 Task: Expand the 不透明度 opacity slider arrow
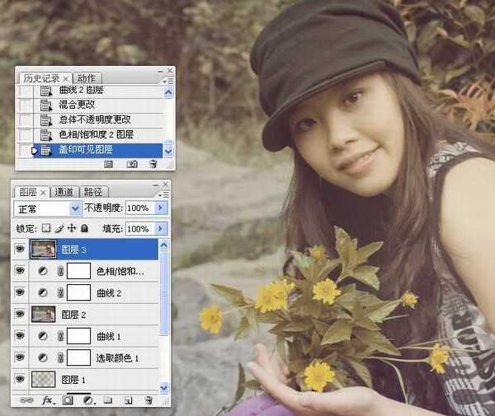tap(161, 208)
